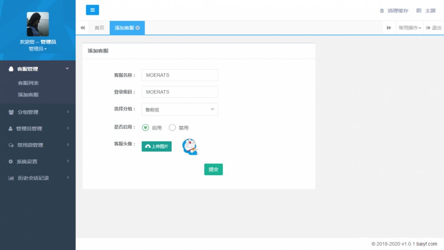Click the 历史会话记录 chart icon
444x250 pixels.
coord(11,178)
